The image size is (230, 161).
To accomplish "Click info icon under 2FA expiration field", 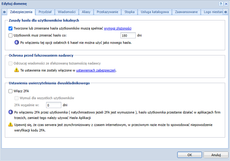I will 11,112.
